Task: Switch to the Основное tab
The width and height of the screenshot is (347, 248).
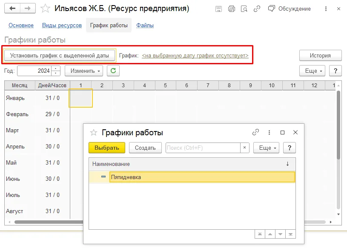Action: pos(21,26)
